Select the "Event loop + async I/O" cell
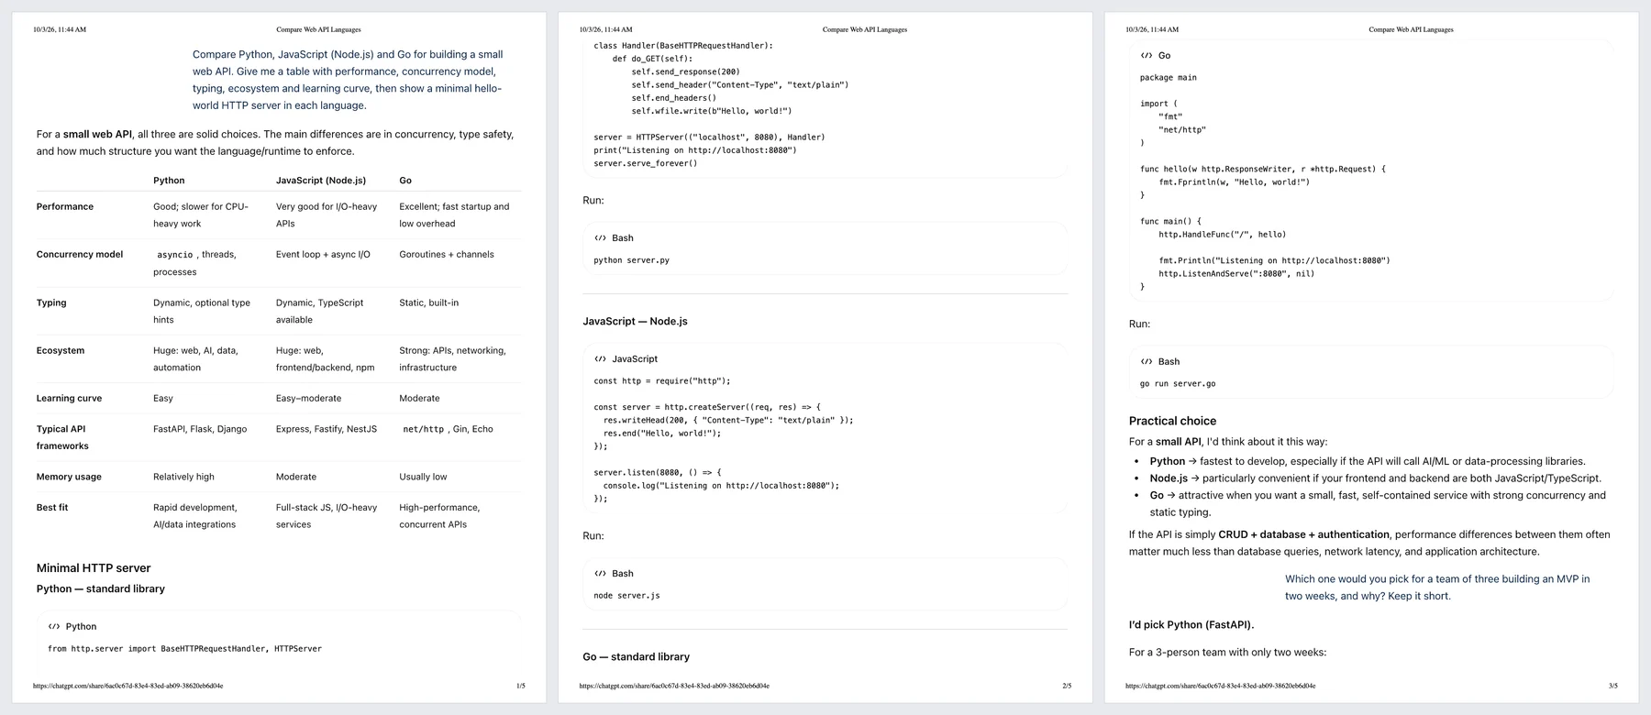Screen dimensions: 1651x715 (x=323, y=255)
